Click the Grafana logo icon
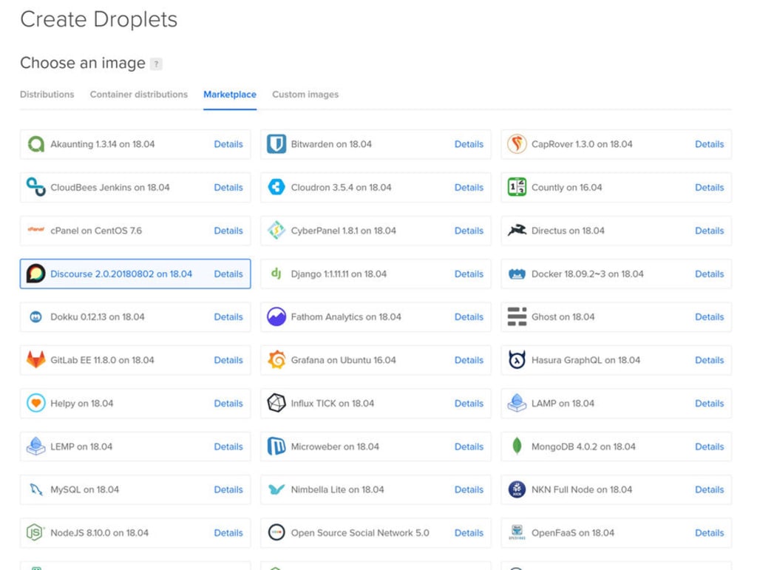This screenshot has height=570, width=757. tap(276, 359)
